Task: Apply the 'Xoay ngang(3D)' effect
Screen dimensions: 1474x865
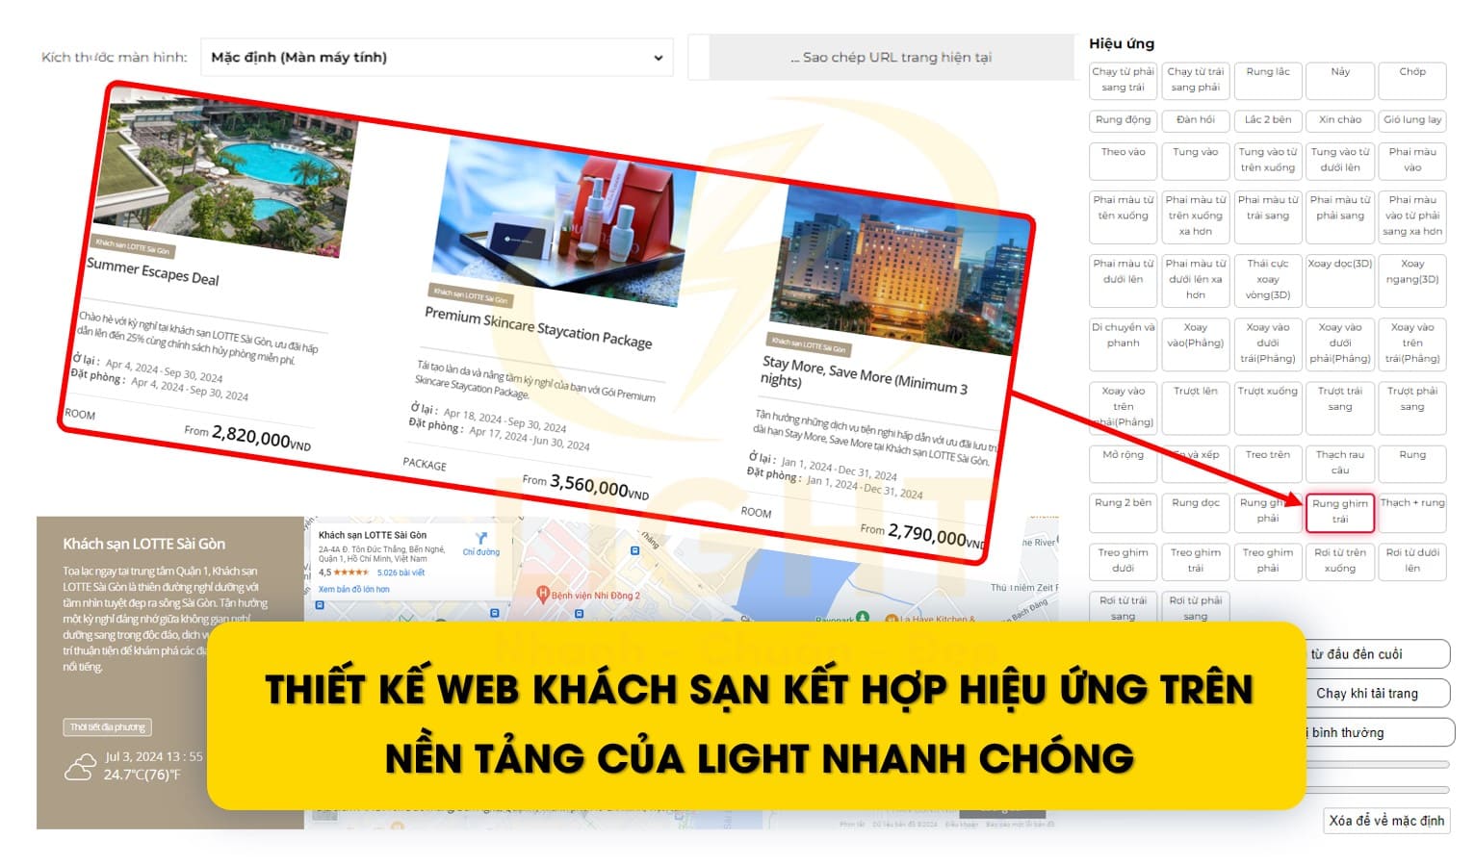Action: [x=1411, y=280]
